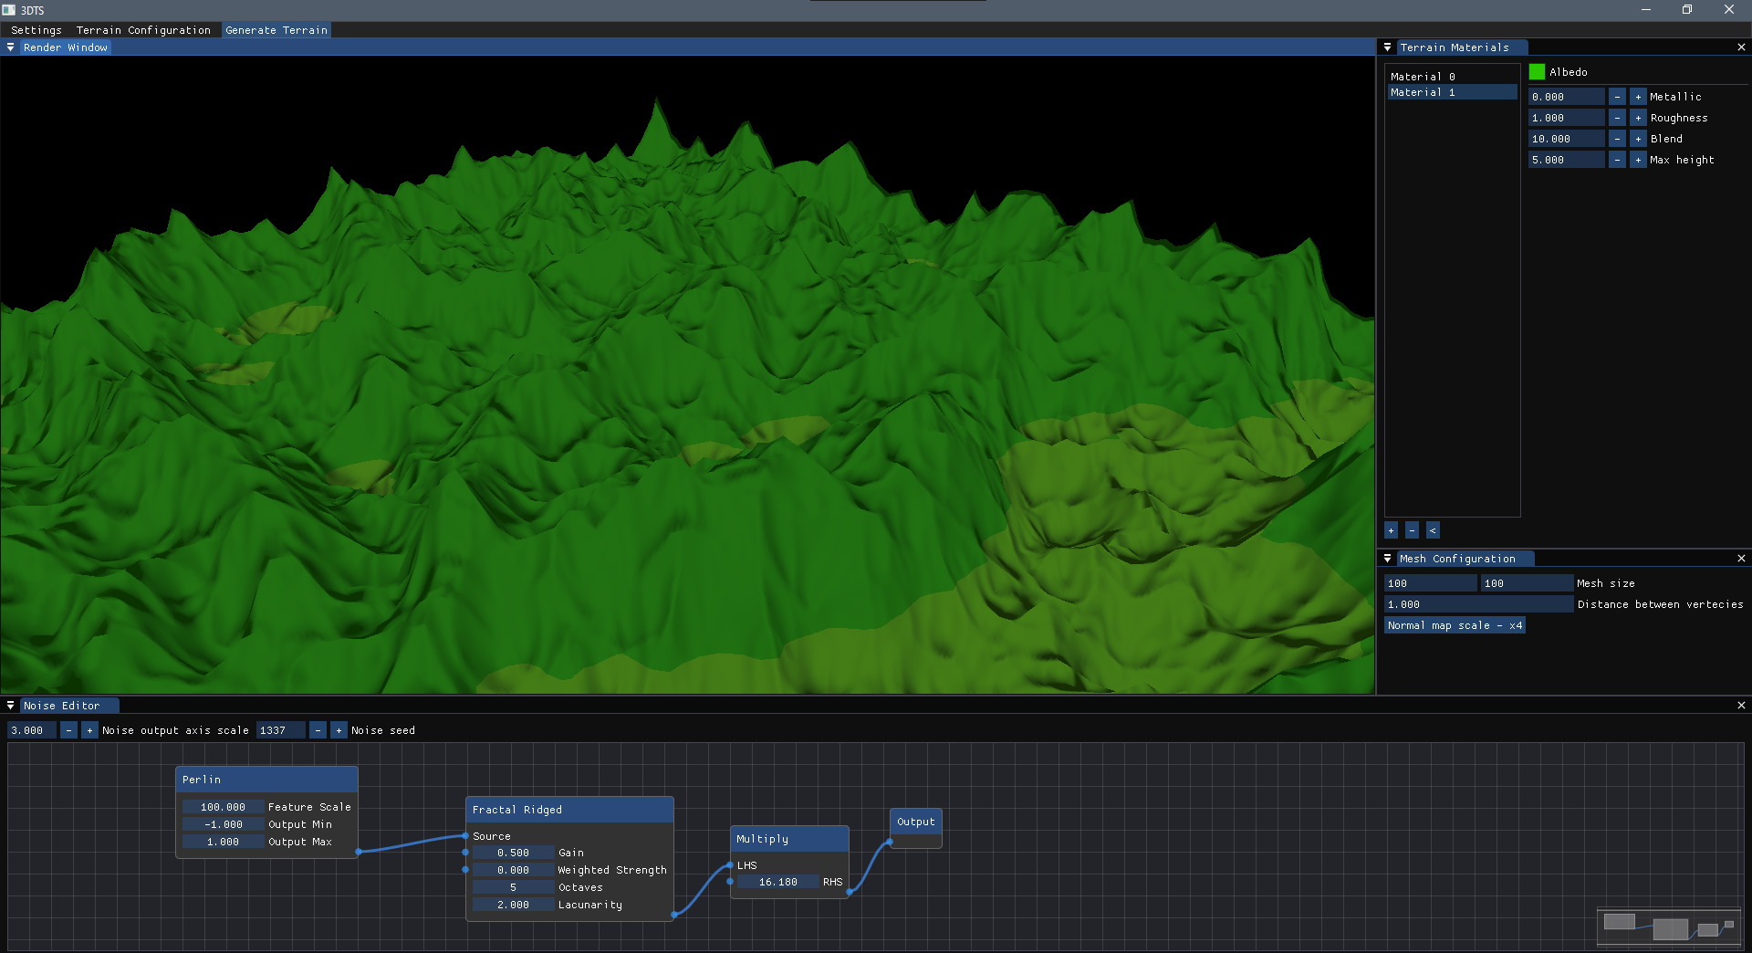Click the '<' button below materials list
The width and height of the screenshot is (1752, 953).
[x=1433, y=530]
